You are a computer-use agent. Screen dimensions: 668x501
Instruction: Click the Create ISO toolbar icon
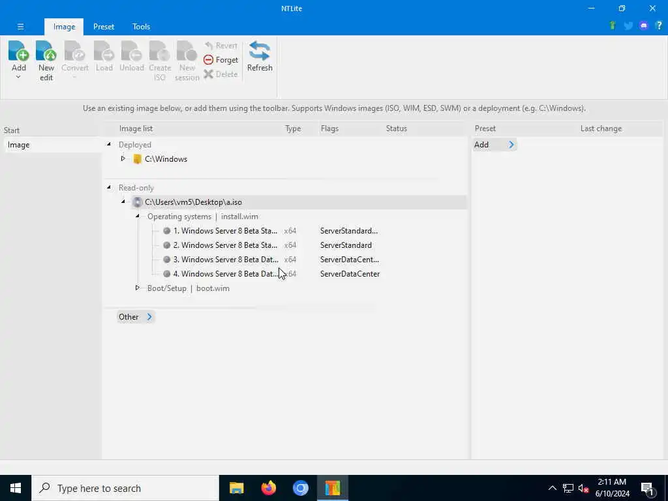pyautogui.click(x=160, y=51)
